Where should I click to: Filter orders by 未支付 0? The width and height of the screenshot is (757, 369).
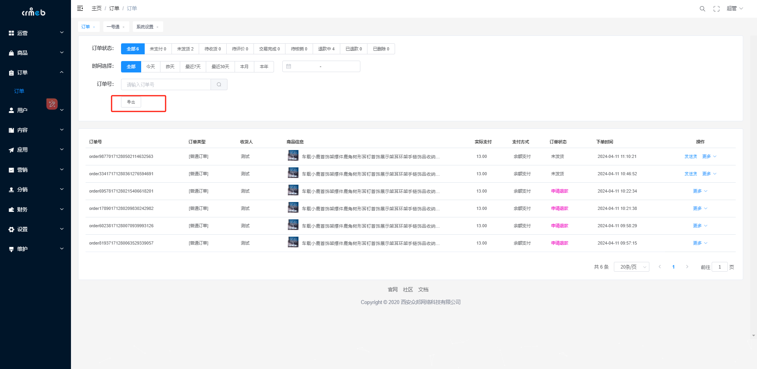click(x=158, y=49)
